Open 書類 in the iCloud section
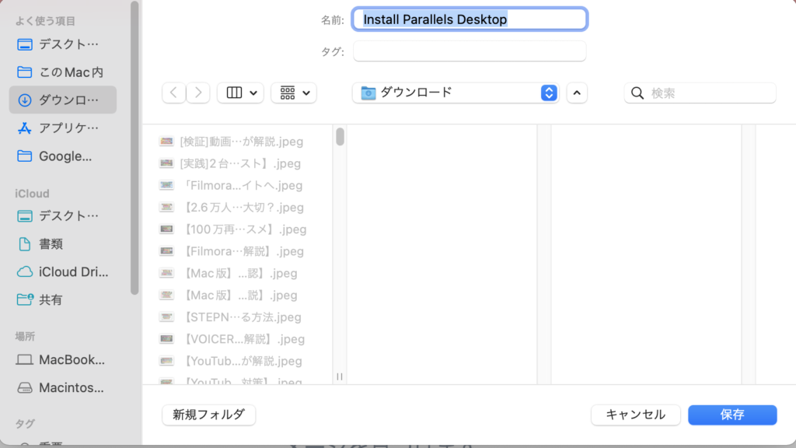 (x=63, y=243)
